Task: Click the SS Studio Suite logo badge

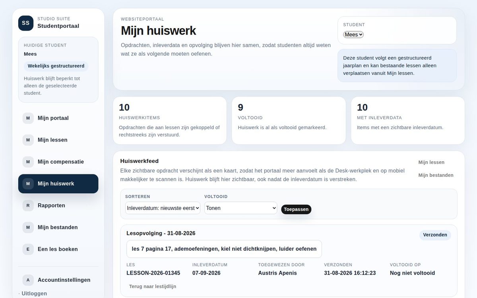Action: 26,23
